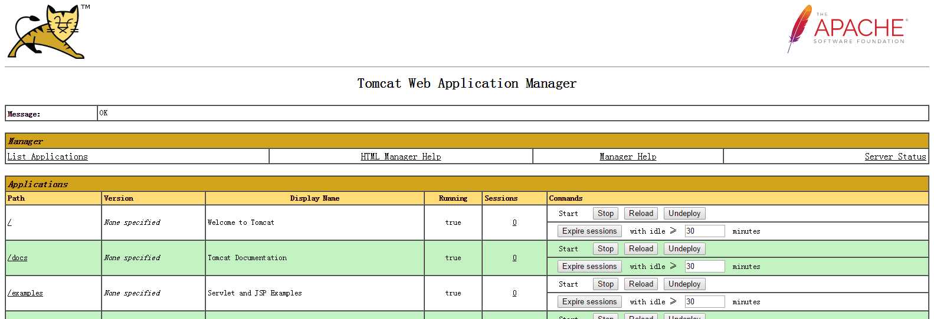
Task: Undeploy the root "/" application
Action: click(684, 214)
